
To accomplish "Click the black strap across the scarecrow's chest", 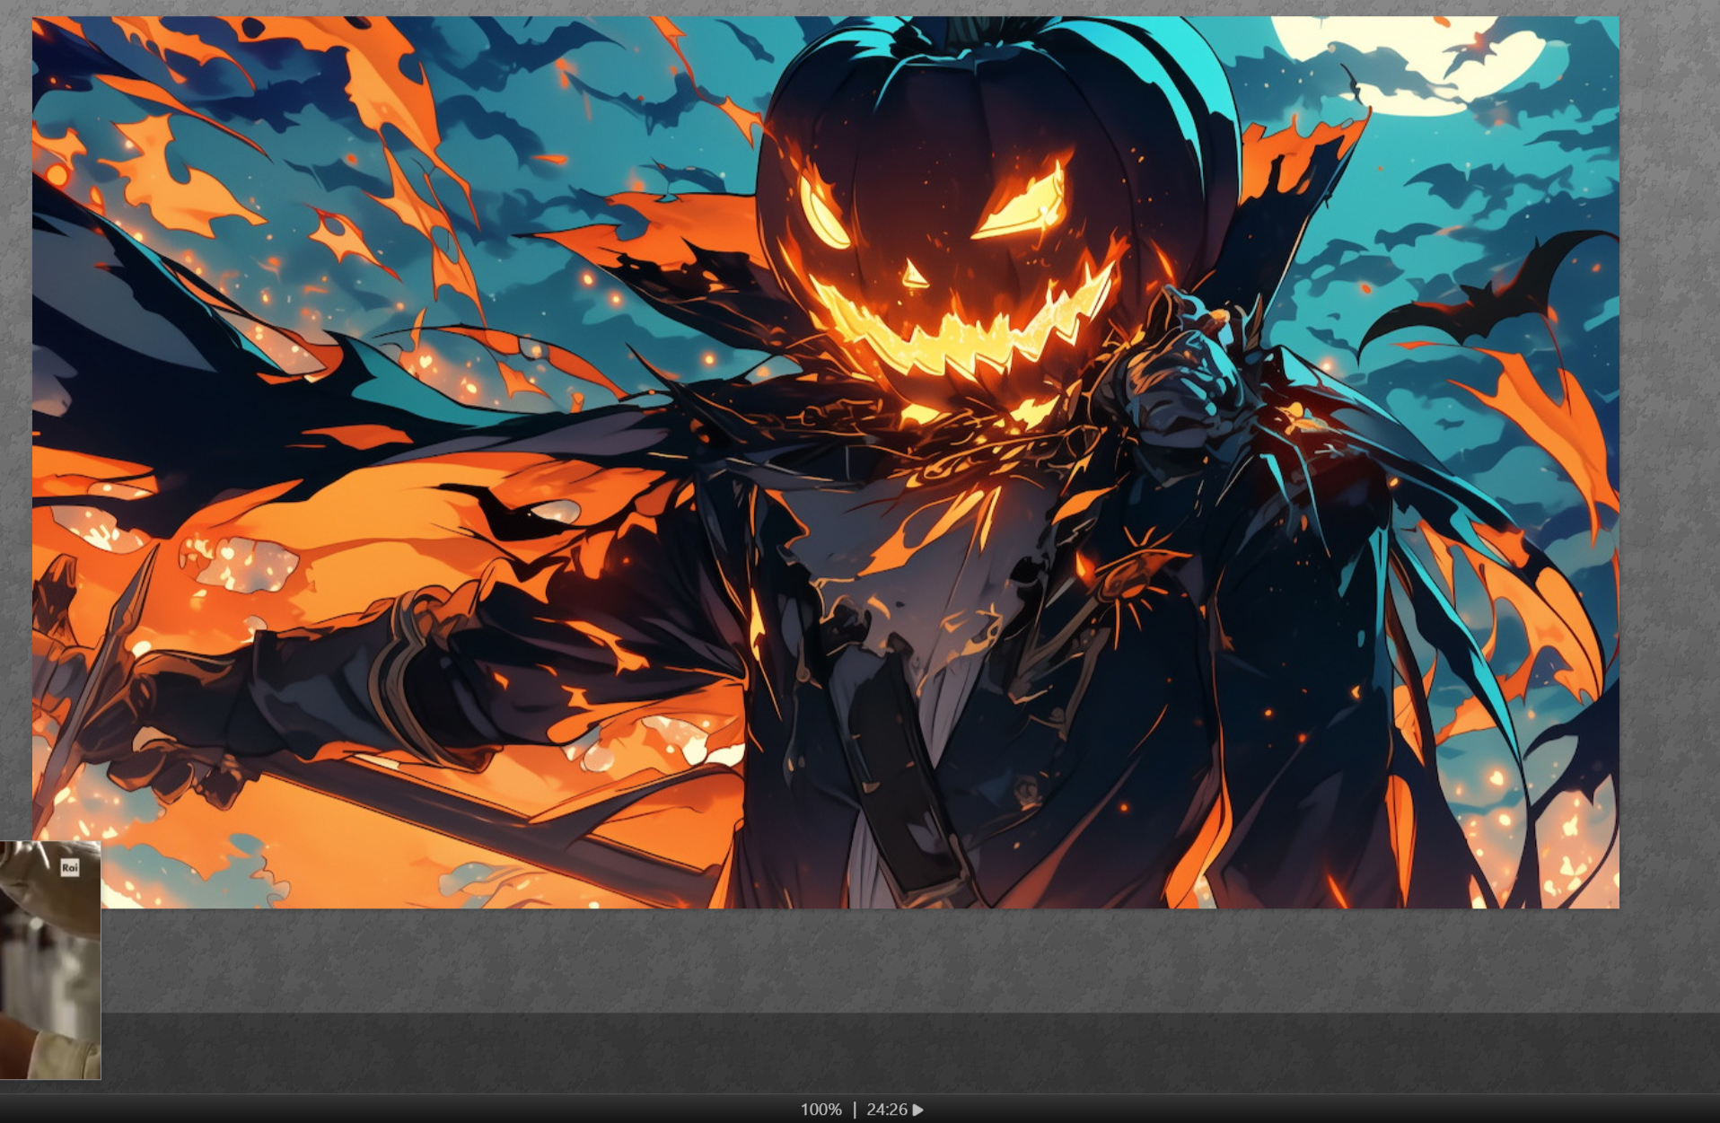I will 898,772.
